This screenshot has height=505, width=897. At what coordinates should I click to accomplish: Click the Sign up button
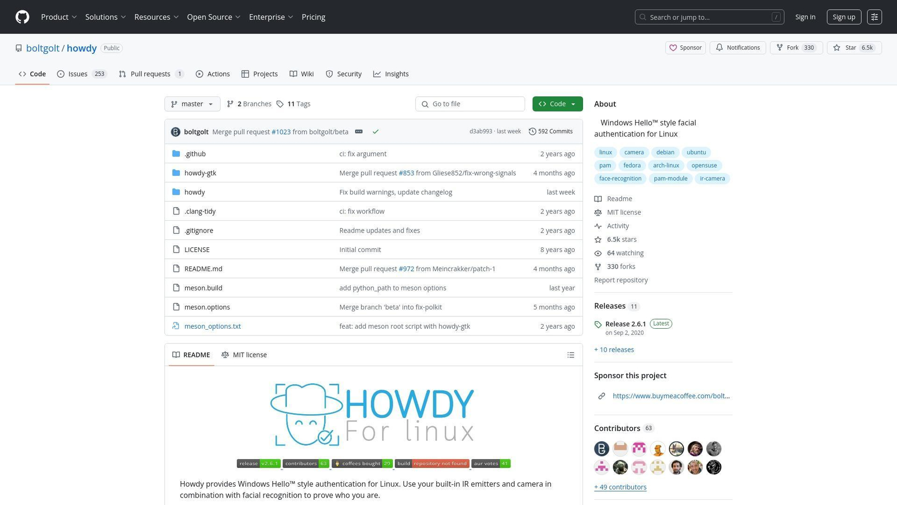[x=843, y=17]
